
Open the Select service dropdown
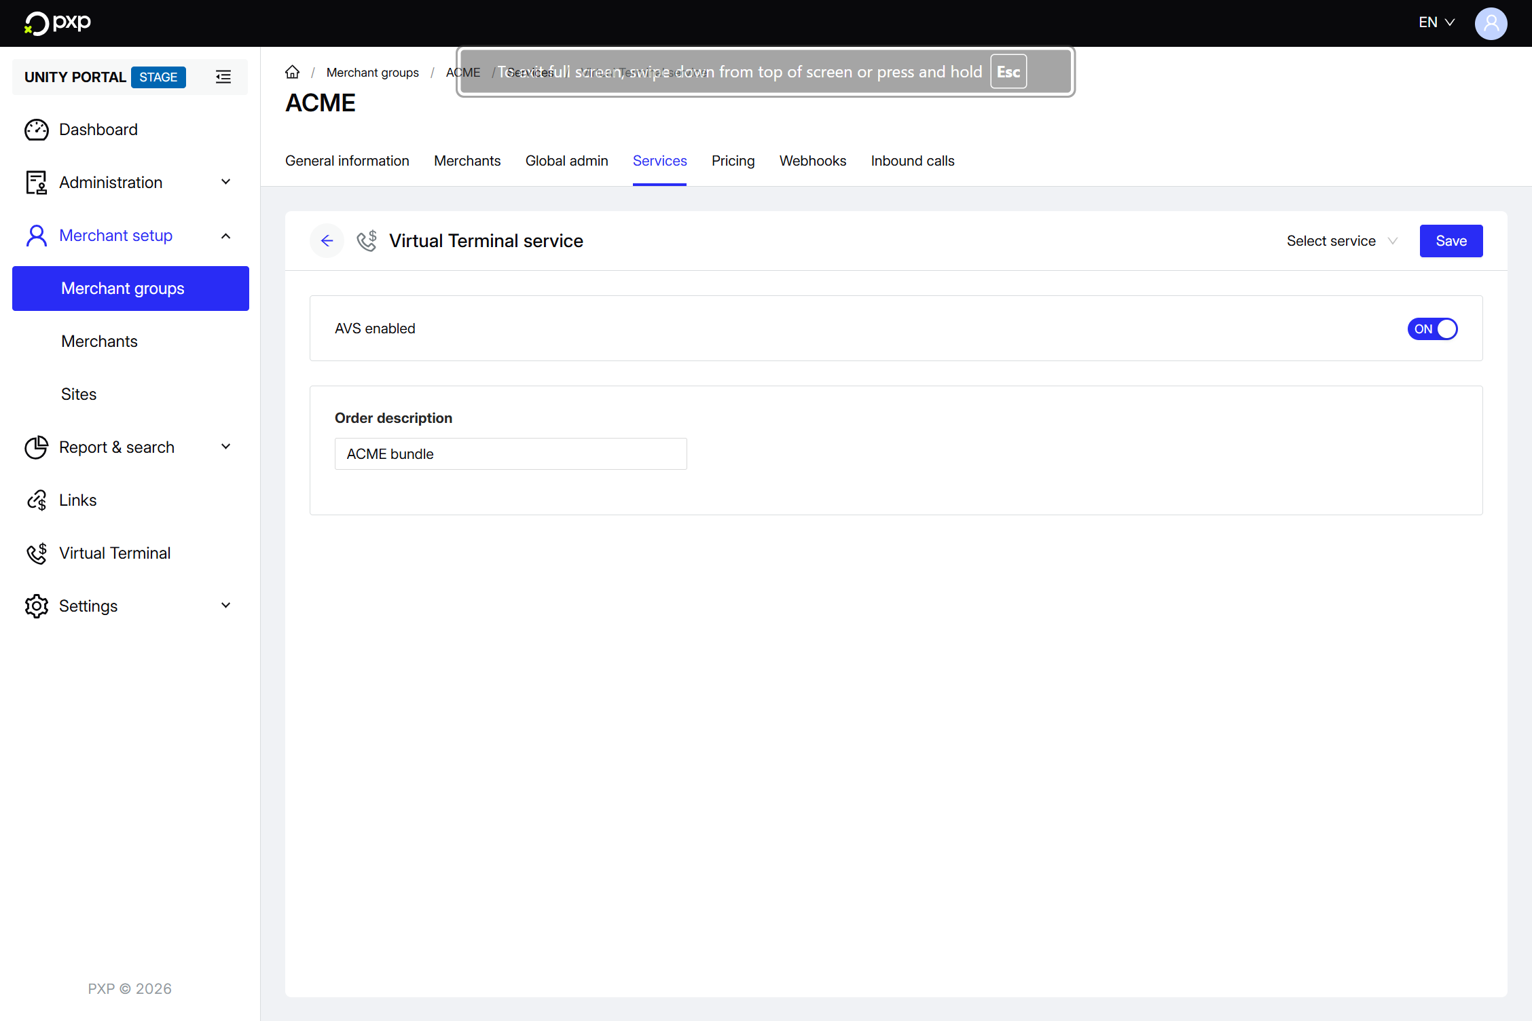[1341, 241]
